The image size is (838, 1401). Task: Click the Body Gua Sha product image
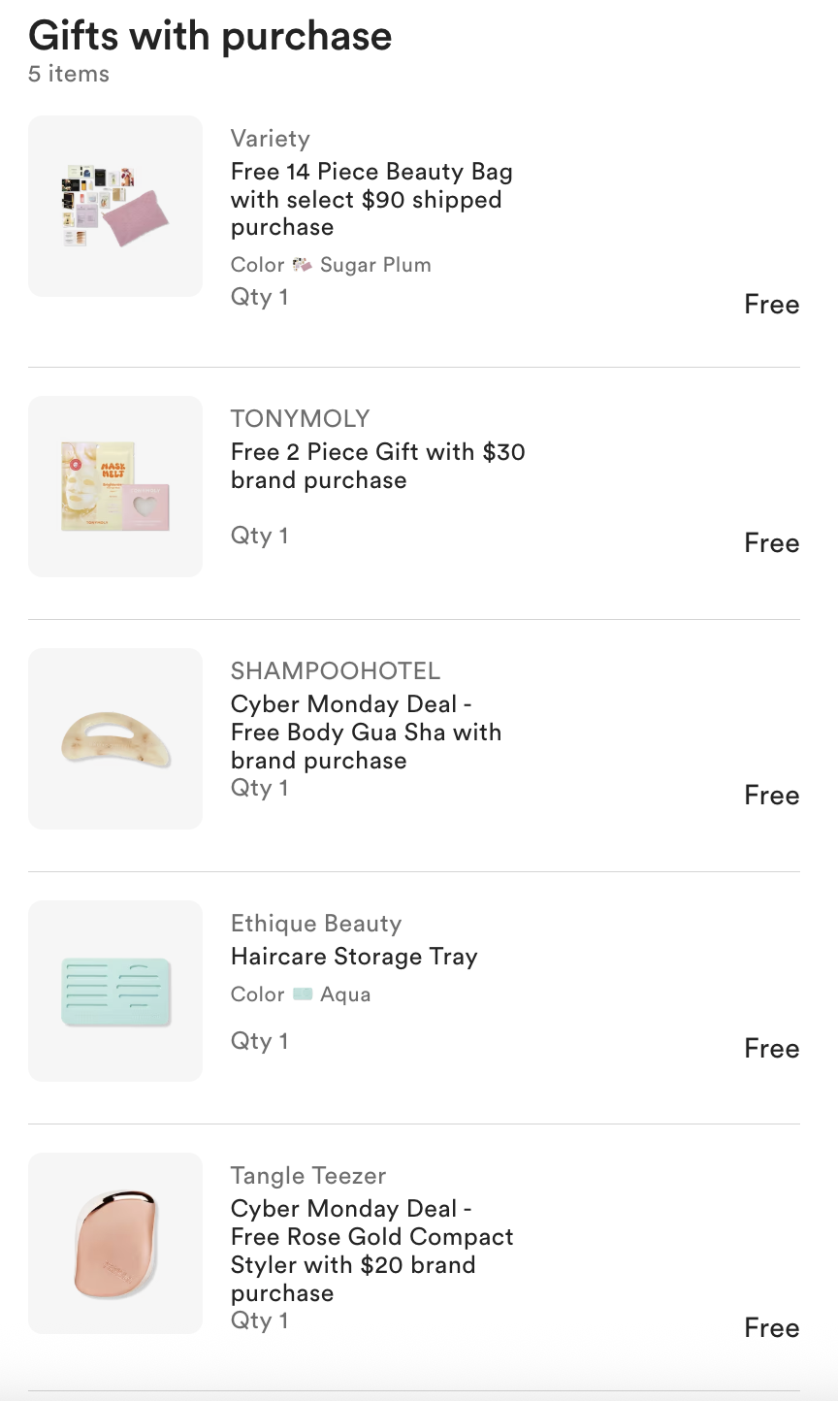115,738
